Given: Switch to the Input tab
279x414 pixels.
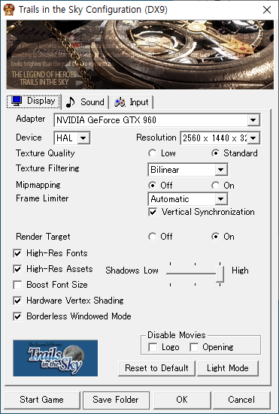Looking at the screenshot, I should [x=132, y=102].
